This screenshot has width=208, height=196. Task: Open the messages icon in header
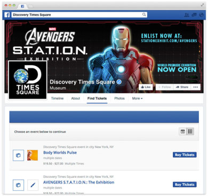(194, 15)
